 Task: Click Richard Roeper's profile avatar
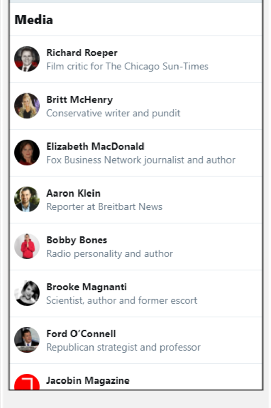pos(27,59)
